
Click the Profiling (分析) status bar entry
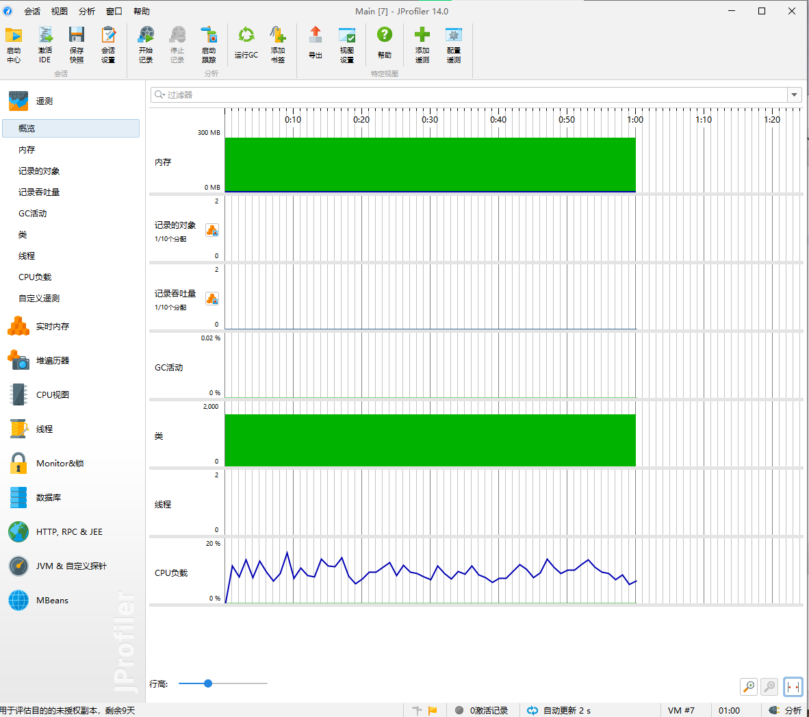pyautogui.click(x=785, y=710)
